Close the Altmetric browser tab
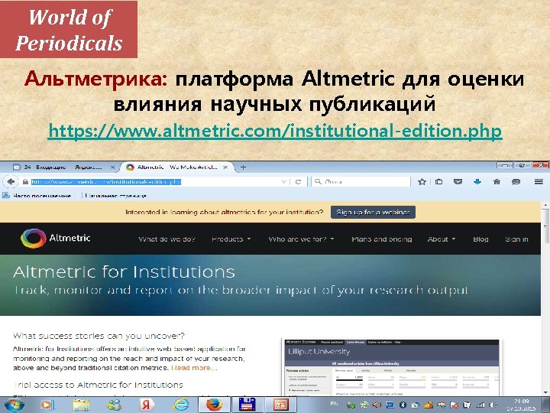The height and width of the screenshot is (413, 550). tap(225, 167)
